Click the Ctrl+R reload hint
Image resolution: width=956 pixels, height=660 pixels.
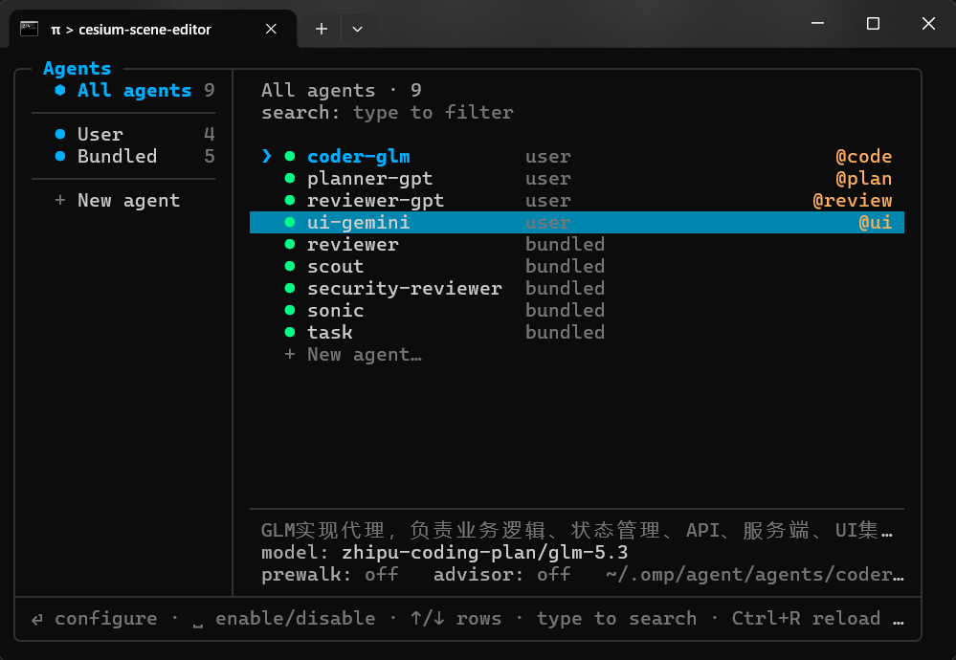coord(806,619)
